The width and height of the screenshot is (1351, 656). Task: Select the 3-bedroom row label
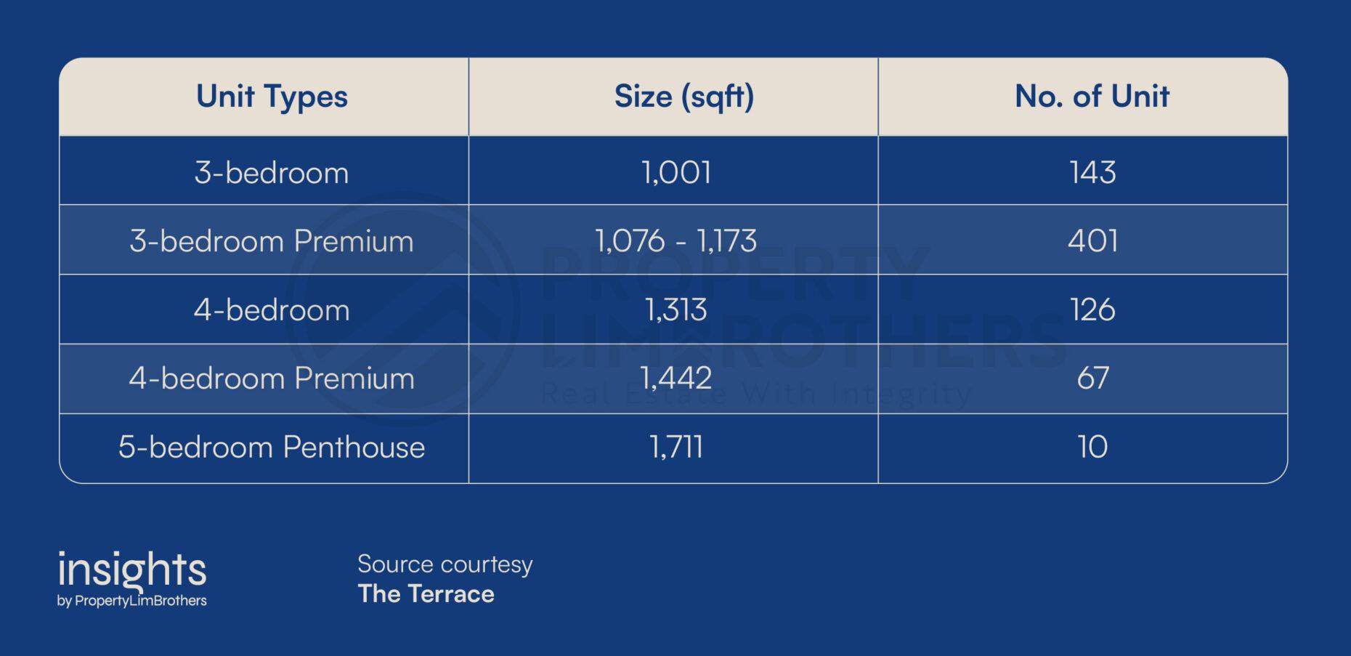(x=272, y=173)
